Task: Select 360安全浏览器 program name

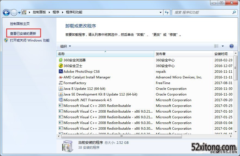Action: click(75, 60)
